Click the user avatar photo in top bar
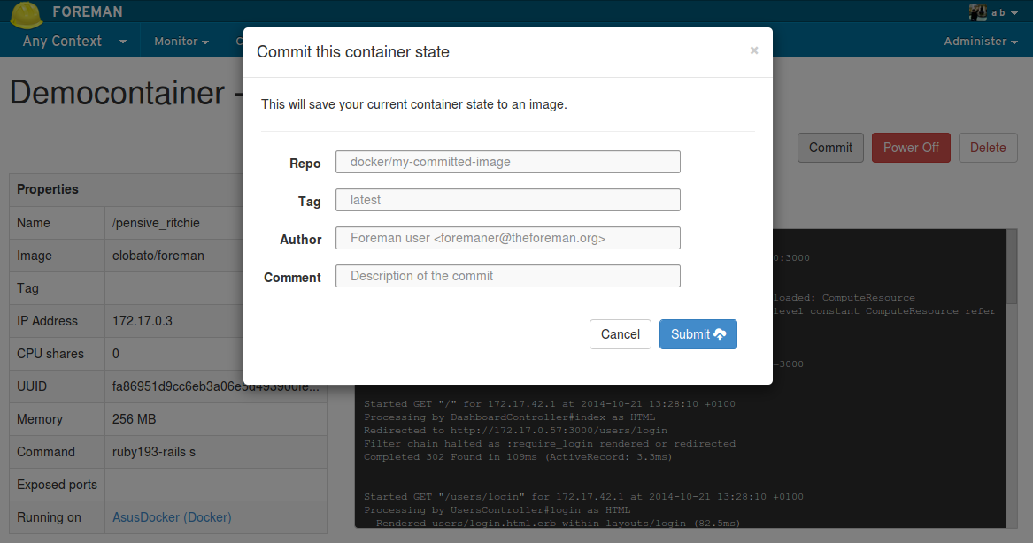 [x=977, y=11]
